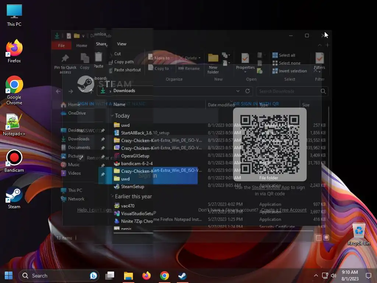Viewport: 377px width, 283px height.
Task: Go forward in File Explorer navigation
Action: click(70, 91)
